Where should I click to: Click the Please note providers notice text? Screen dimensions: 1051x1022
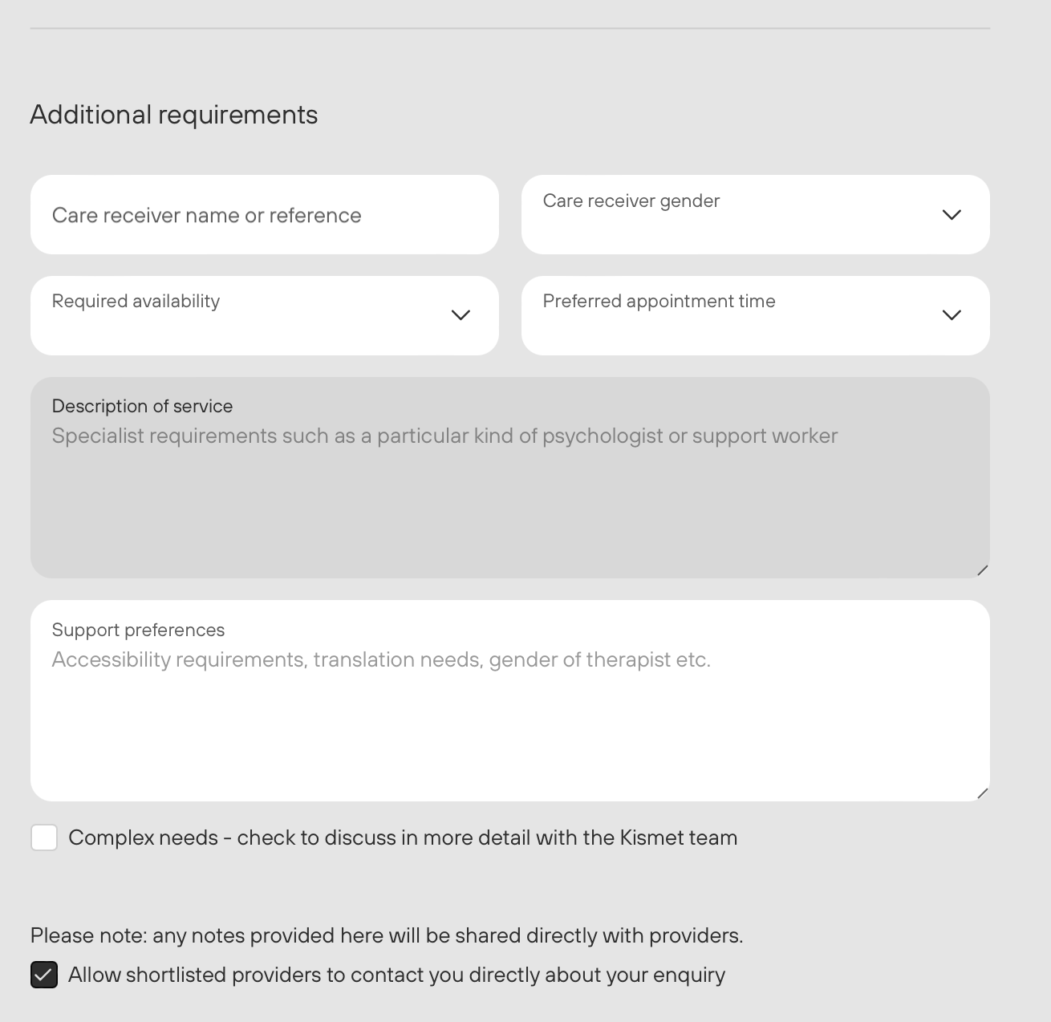coord(387,935)
